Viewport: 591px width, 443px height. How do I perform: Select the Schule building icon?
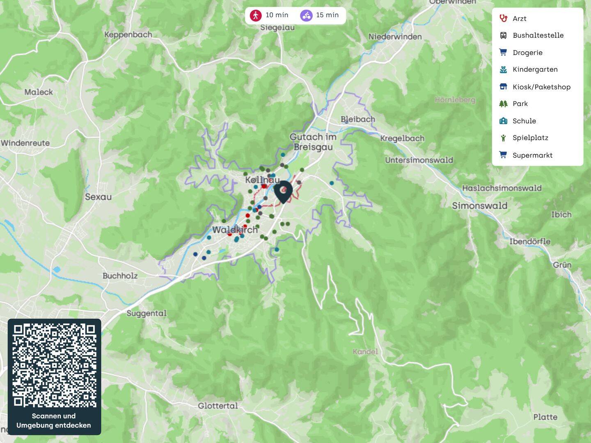pyautogui.click(x=503, y=121)
